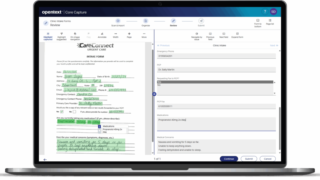Image resolution: width=320 pixels, height=180 pixels.
Task: Open the help question mark icon
Action: point(265,11)
